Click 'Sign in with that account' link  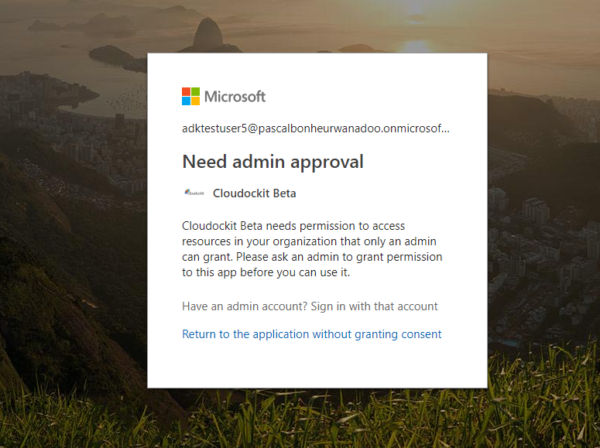pos(374,306)
